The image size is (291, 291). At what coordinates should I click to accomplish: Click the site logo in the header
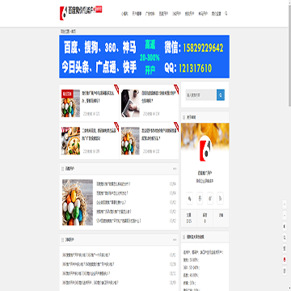pos(81,13)
